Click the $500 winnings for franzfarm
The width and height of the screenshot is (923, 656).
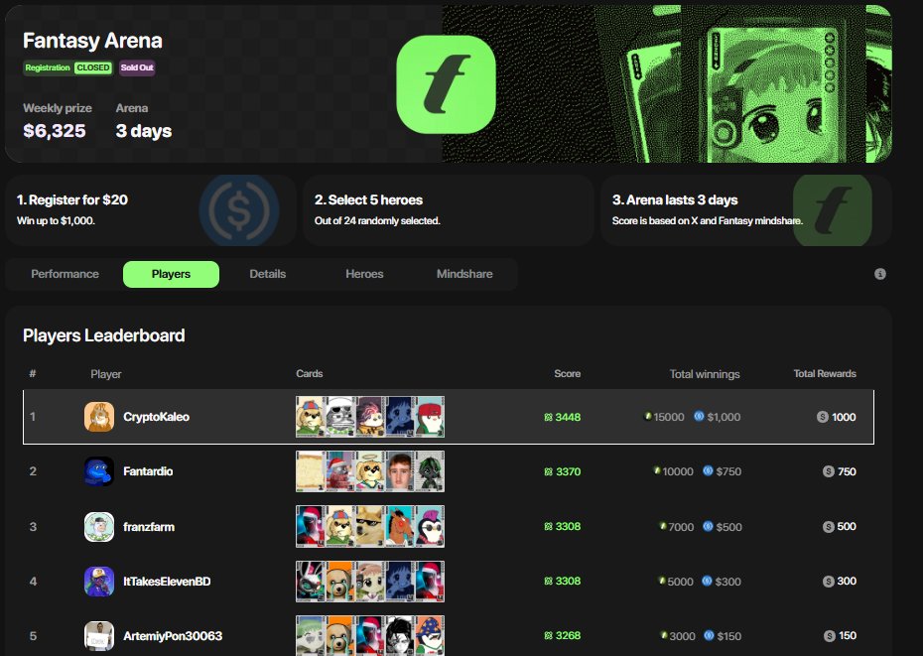(728, 527)
